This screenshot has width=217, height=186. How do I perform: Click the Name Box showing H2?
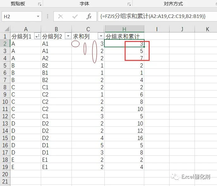(22, 16)
